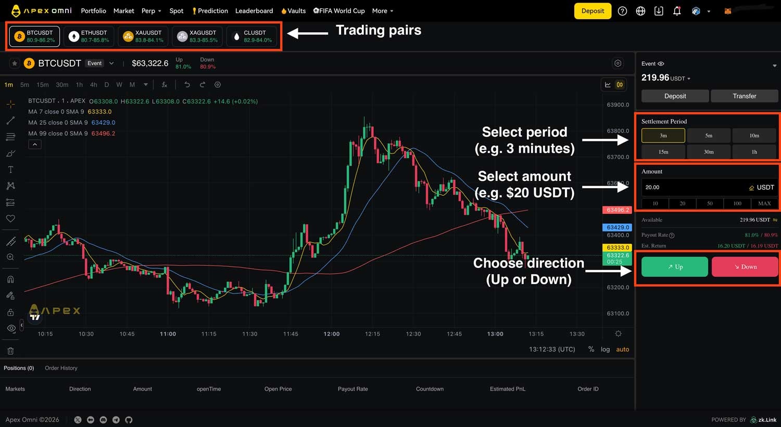Open the Leaderboard page

tap(254, 11)
